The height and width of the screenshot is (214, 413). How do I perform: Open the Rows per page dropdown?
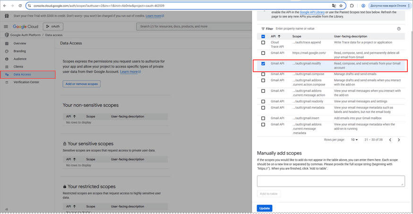[354, 140]
